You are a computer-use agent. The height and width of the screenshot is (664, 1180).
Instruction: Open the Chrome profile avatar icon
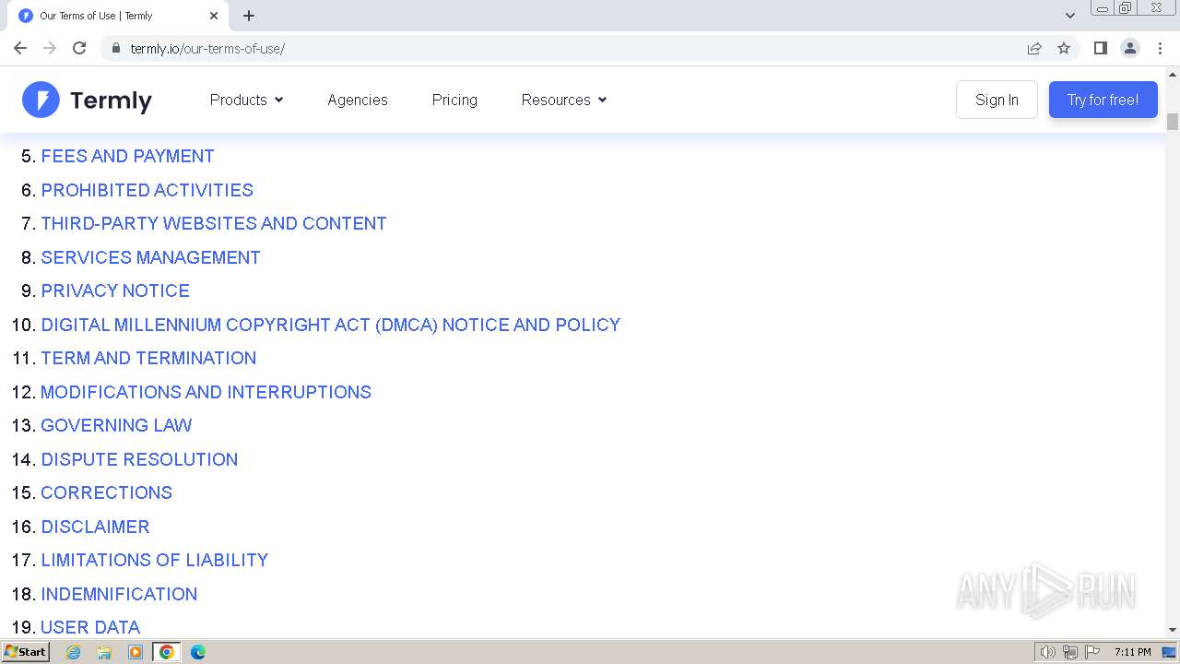pyautogui.click(x=1130, y=48)
